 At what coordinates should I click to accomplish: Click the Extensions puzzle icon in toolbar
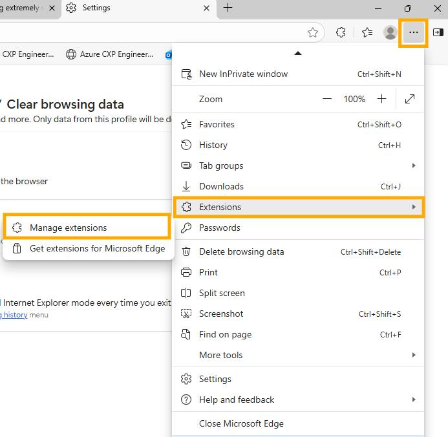(x=341, y=32)
